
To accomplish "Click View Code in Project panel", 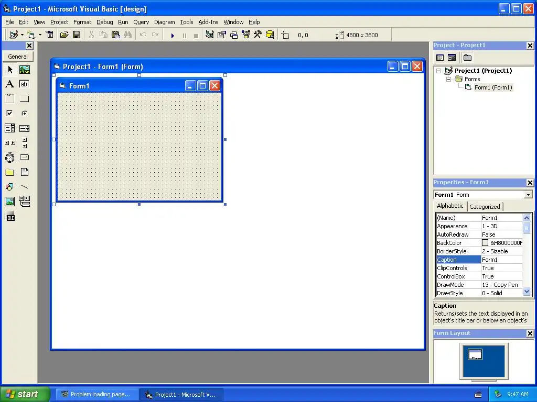I will [x=440, y=58].
